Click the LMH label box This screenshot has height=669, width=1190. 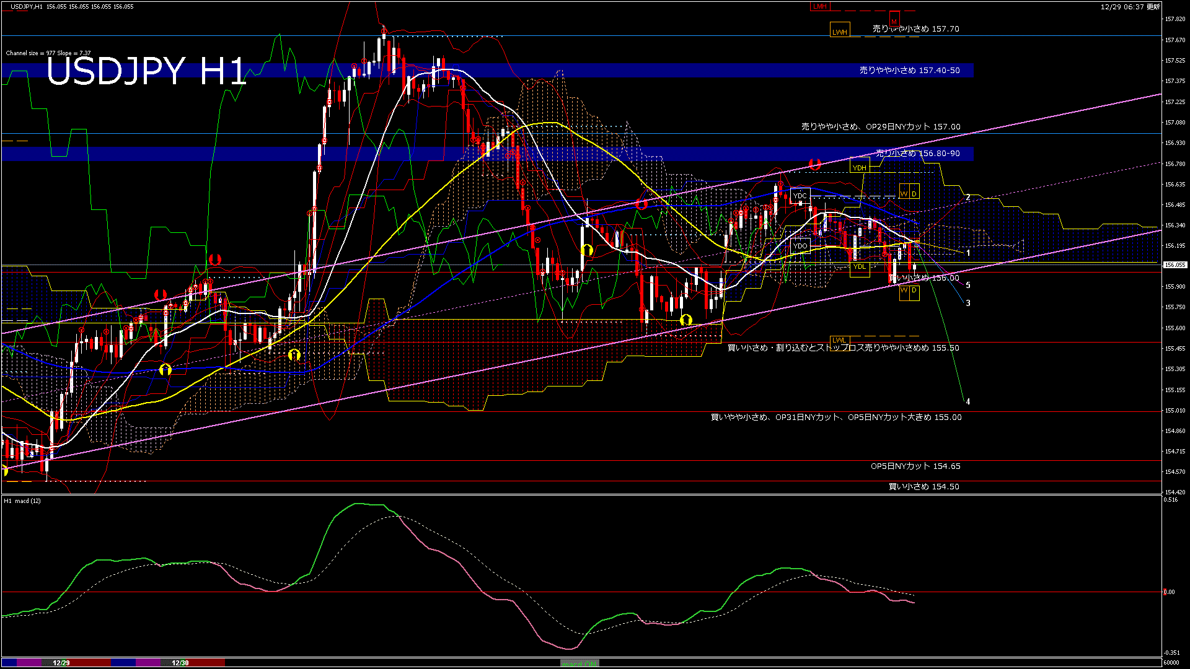pos(820,6)
